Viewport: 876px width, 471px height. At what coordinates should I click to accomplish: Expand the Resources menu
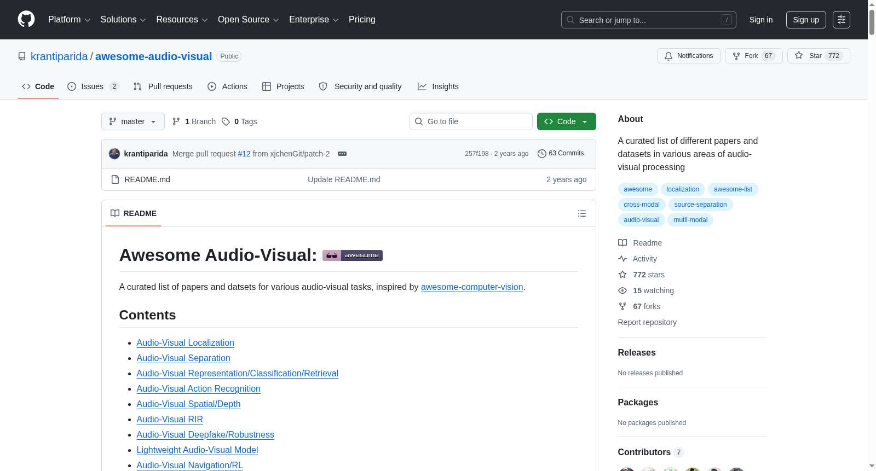(x=182, y=20)
